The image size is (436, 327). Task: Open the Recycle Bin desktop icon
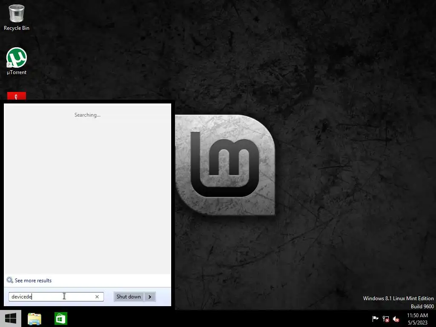point(17,17)
